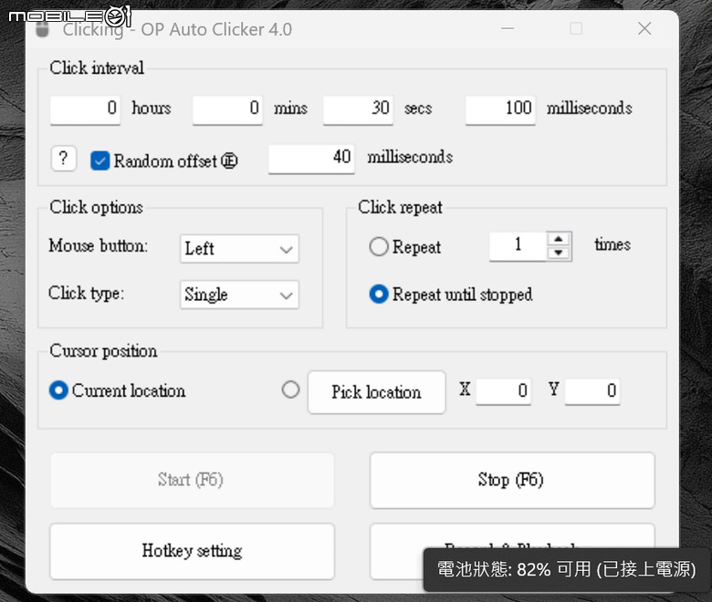Toggle the Random offset checkbox
Image resolution: width=712 pixels, height=602 pixels.
[x=99, y=161]
